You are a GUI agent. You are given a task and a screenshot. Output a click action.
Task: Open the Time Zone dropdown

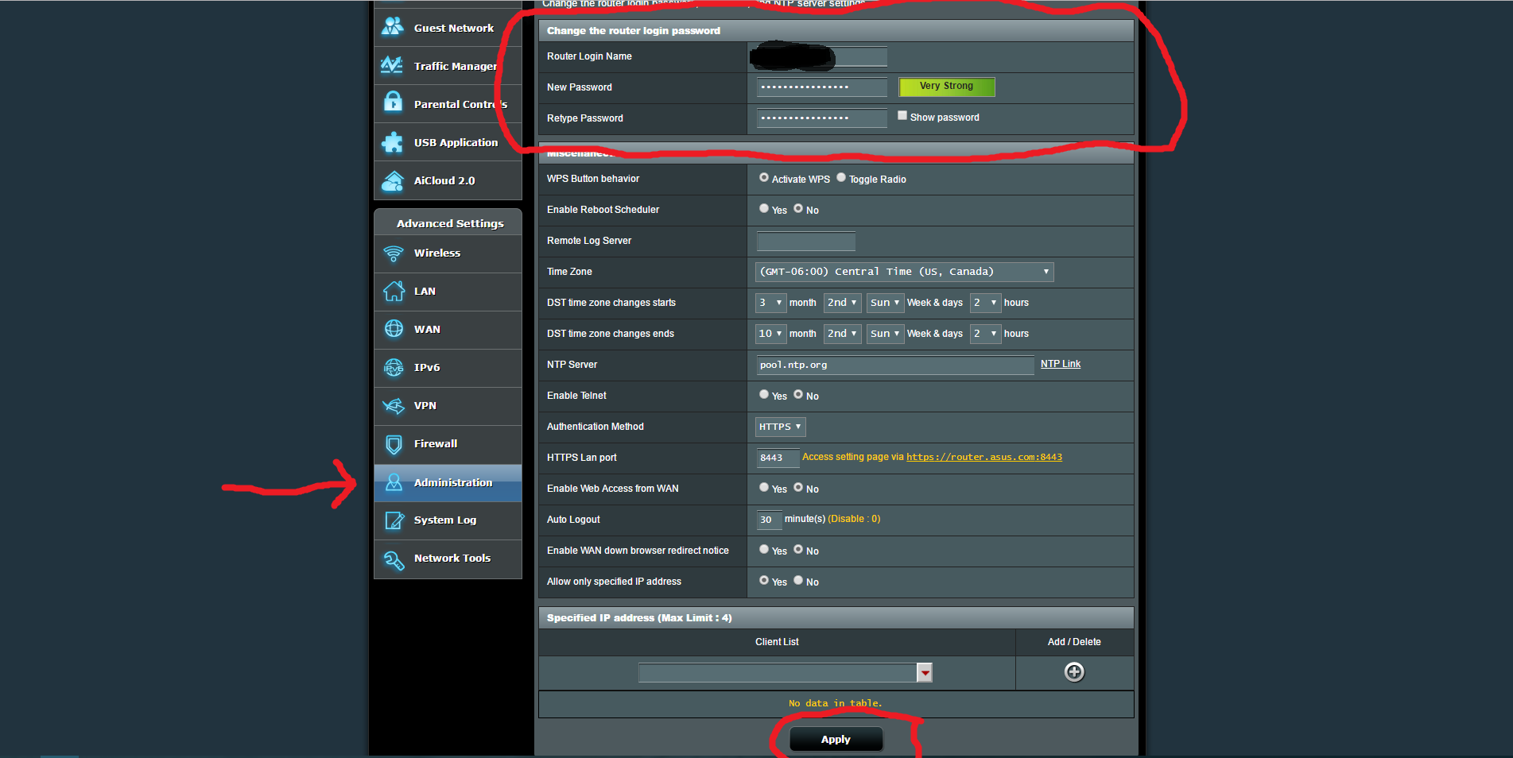point(903,271)
